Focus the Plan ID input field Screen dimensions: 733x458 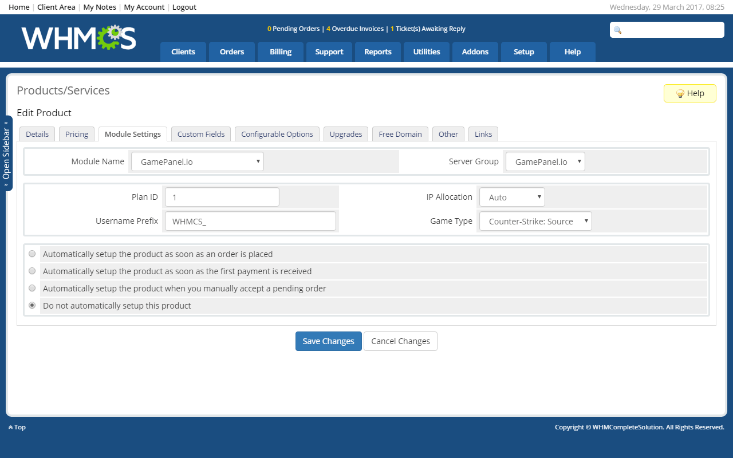222,197
